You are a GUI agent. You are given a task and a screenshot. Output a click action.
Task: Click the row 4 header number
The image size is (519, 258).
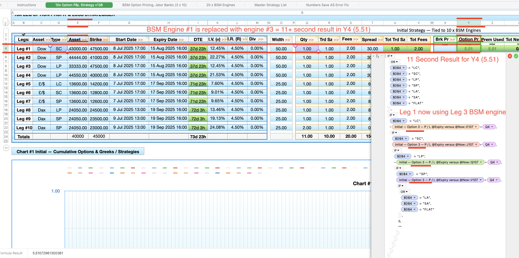pyautogui.click(x=6, y=48)
